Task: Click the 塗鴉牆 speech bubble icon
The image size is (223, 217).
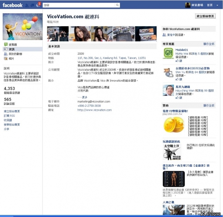Action: pos(6,44)
